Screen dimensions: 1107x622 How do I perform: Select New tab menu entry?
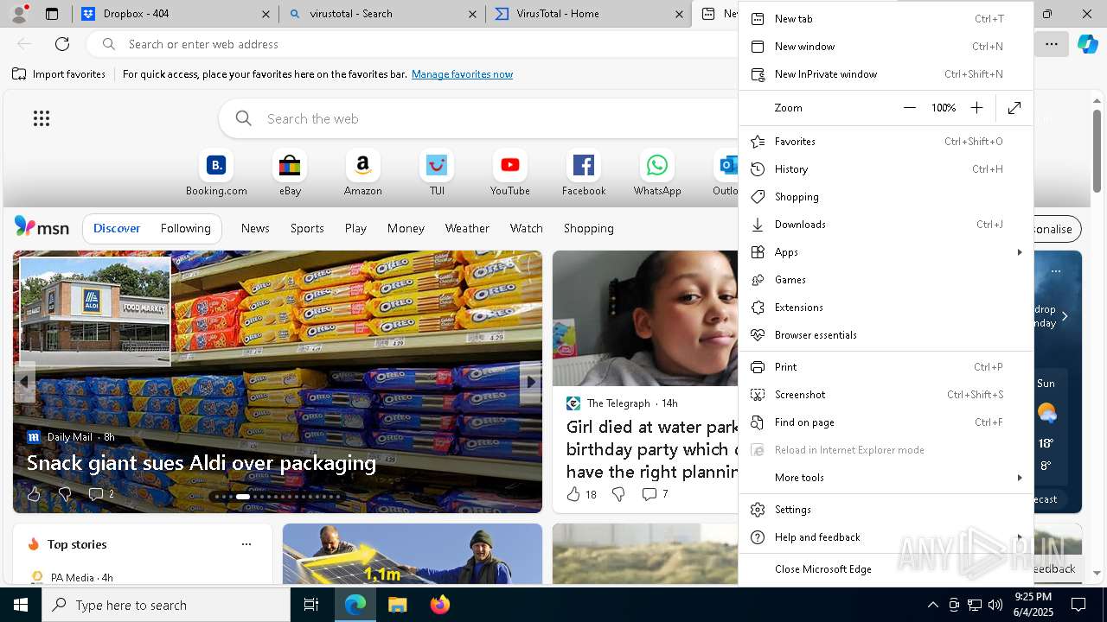886,19
